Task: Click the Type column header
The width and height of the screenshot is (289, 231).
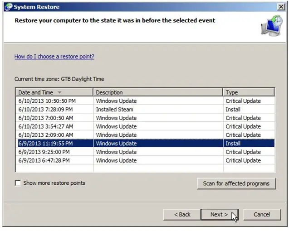Action: coord(249,92)
